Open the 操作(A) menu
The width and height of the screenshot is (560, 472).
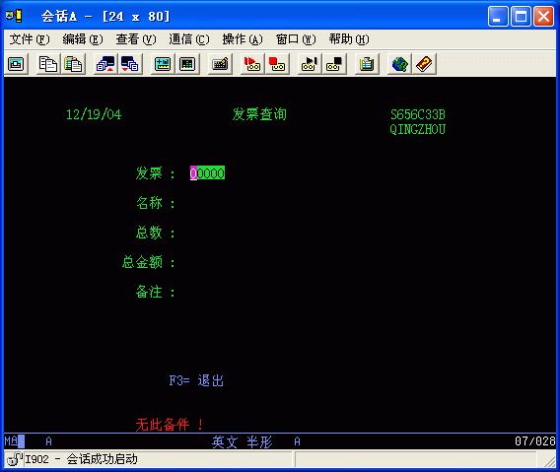(x=243, y=39)
